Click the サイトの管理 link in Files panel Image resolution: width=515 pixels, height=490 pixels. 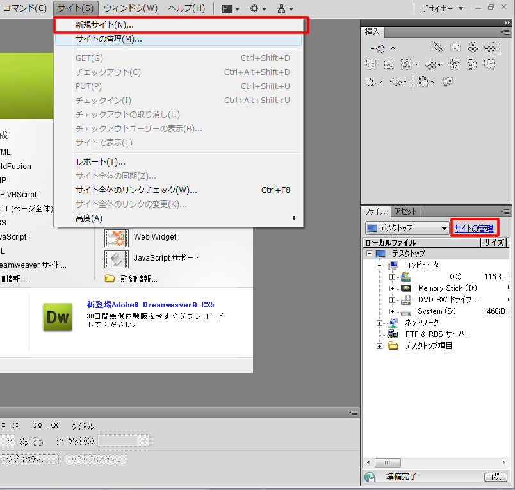tap(474, 229)
